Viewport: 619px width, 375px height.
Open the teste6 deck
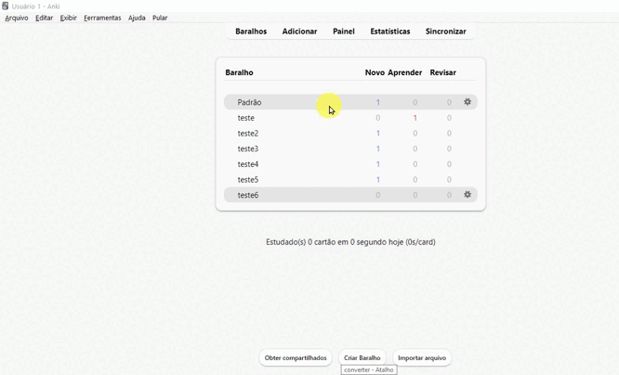point(248,195)
